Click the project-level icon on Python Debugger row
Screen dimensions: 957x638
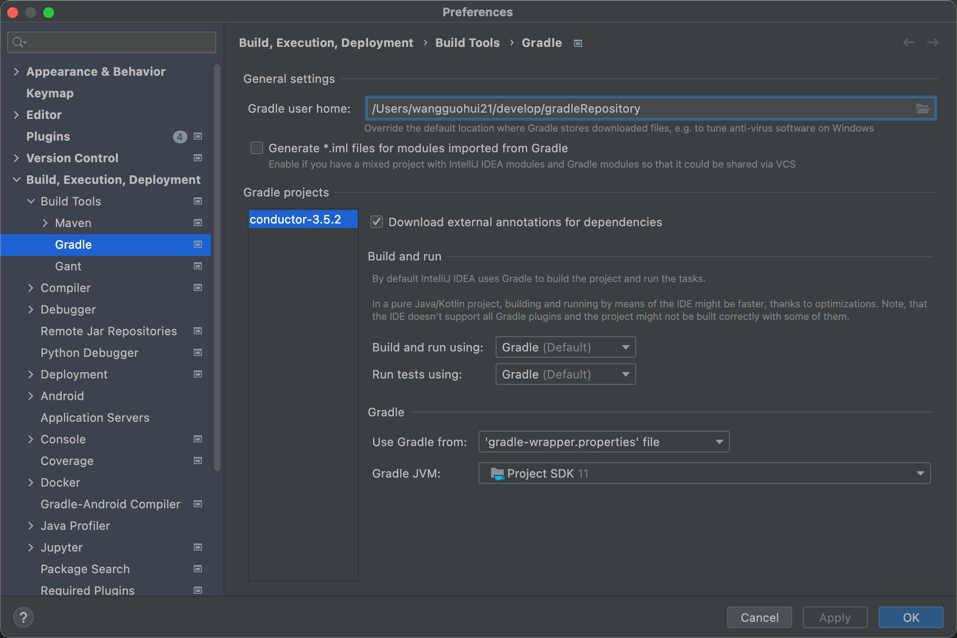pos(198,352)
